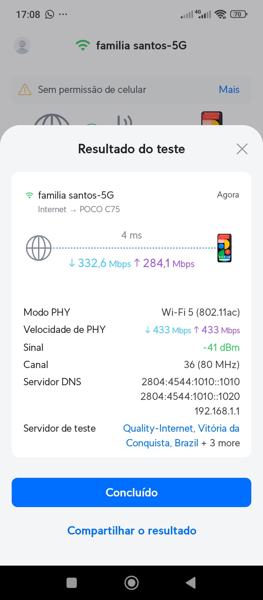This screenshot has height=600, width=263.
Task: Tap the WhatsApp notification icon
Action: (49, 14)
